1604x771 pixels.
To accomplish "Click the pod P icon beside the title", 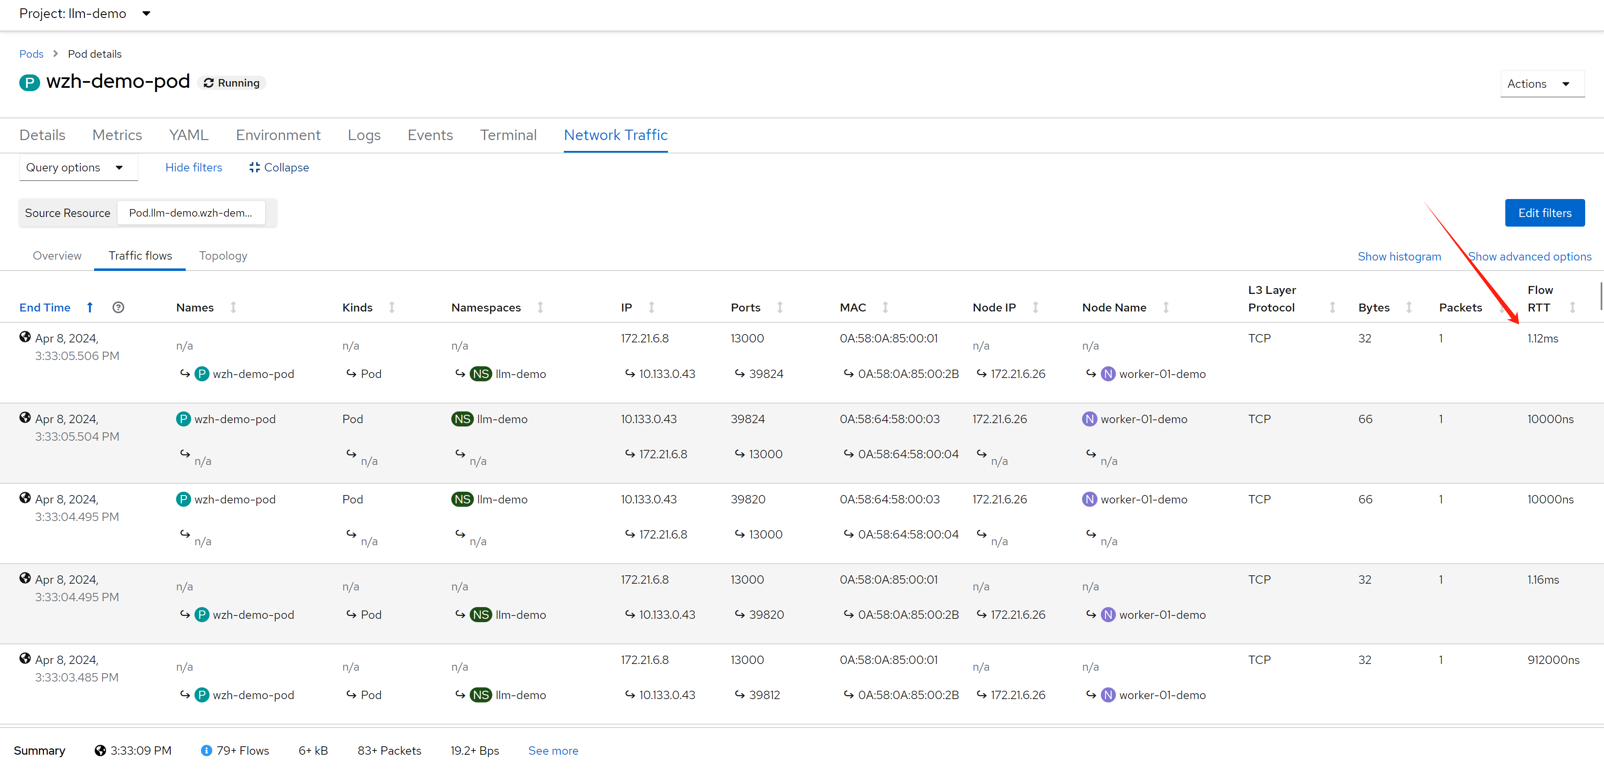I will click(29, 83).
